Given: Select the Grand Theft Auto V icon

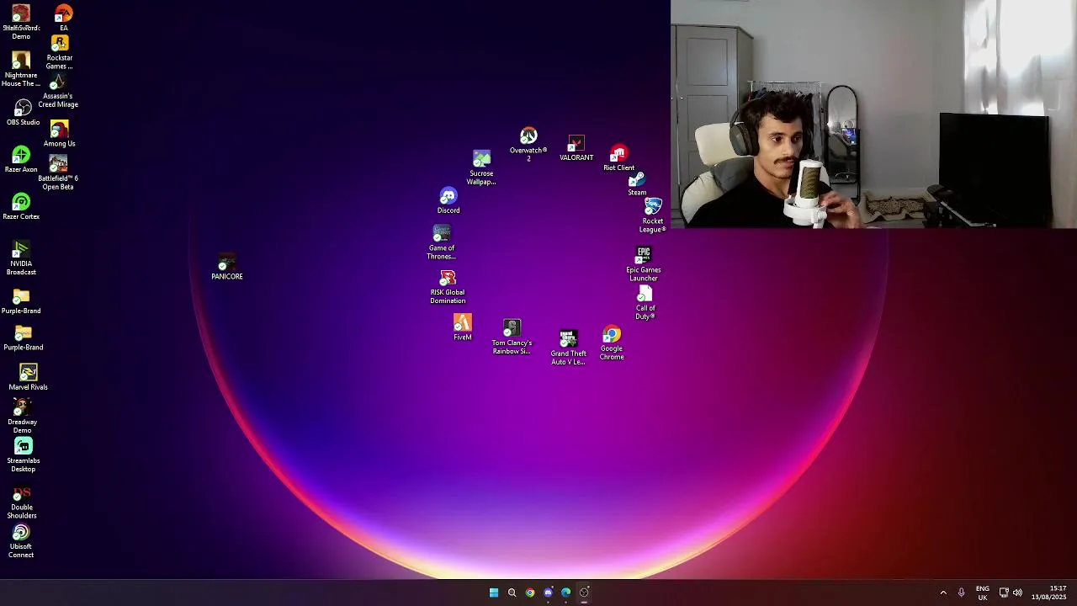Looking at the screenshot, I should 568,348.
